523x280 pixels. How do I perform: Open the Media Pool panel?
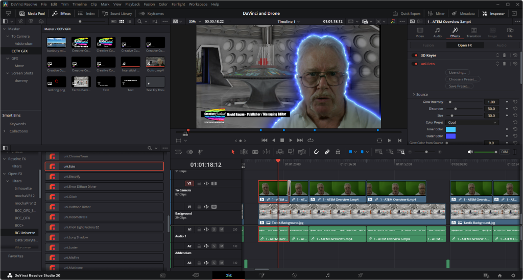pyautogui.click(x=32, y=14)
